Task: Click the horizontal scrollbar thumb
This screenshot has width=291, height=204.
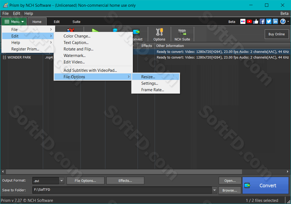Action: [x=124, y=172]
